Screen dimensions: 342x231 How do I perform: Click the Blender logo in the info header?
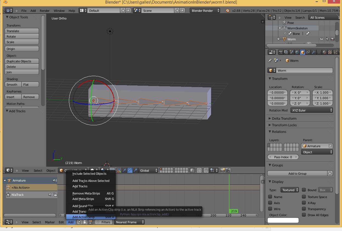pyautogui.click(x=227, y=11)
